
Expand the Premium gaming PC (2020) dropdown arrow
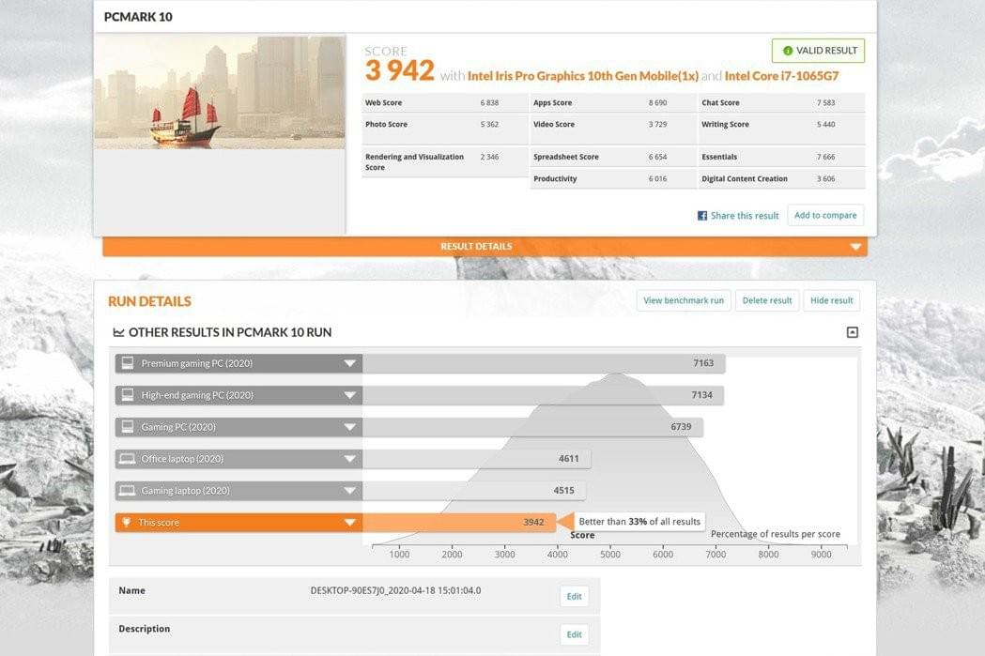[x=350, y=363]
